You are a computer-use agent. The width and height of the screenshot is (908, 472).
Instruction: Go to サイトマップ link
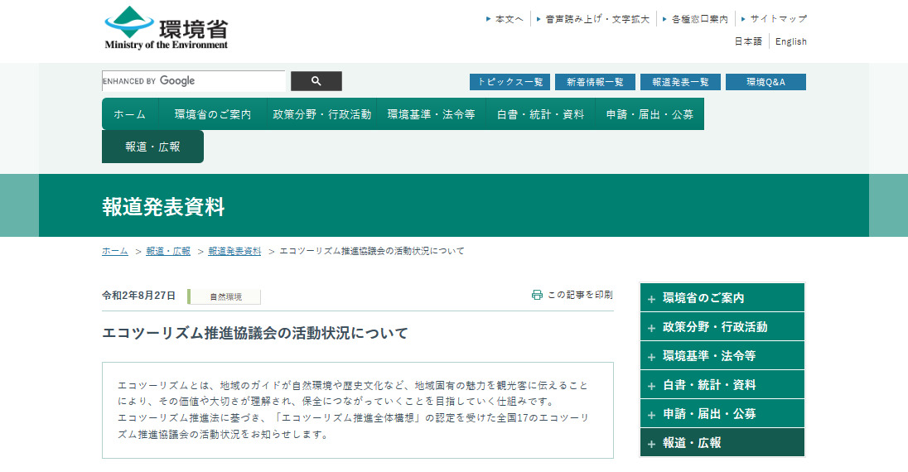tap(778, 18)
